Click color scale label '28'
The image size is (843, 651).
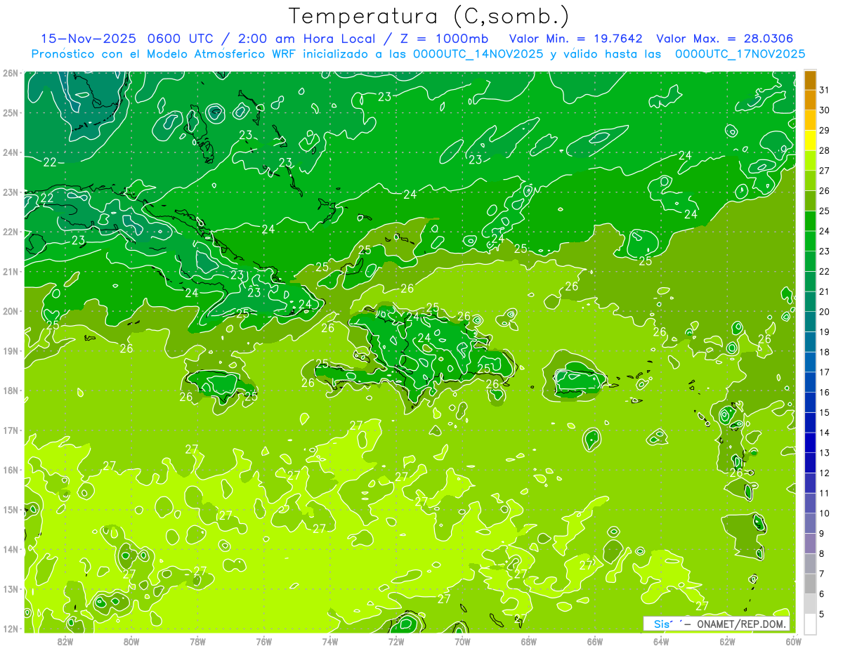point(824,151)
